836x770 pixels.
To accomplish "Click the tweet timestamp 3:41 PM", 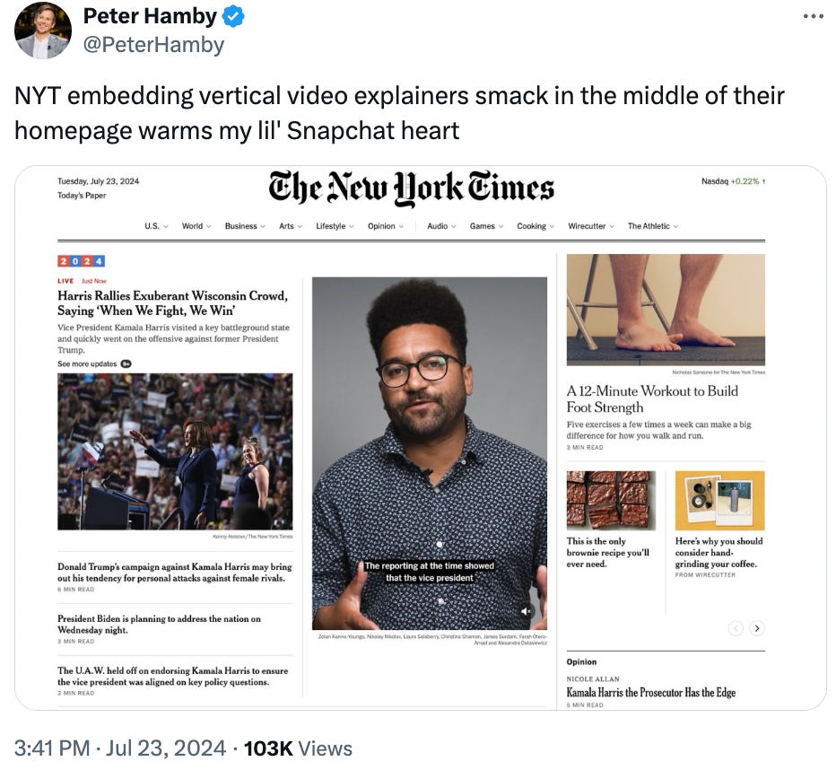I will [x=52, y=748].
